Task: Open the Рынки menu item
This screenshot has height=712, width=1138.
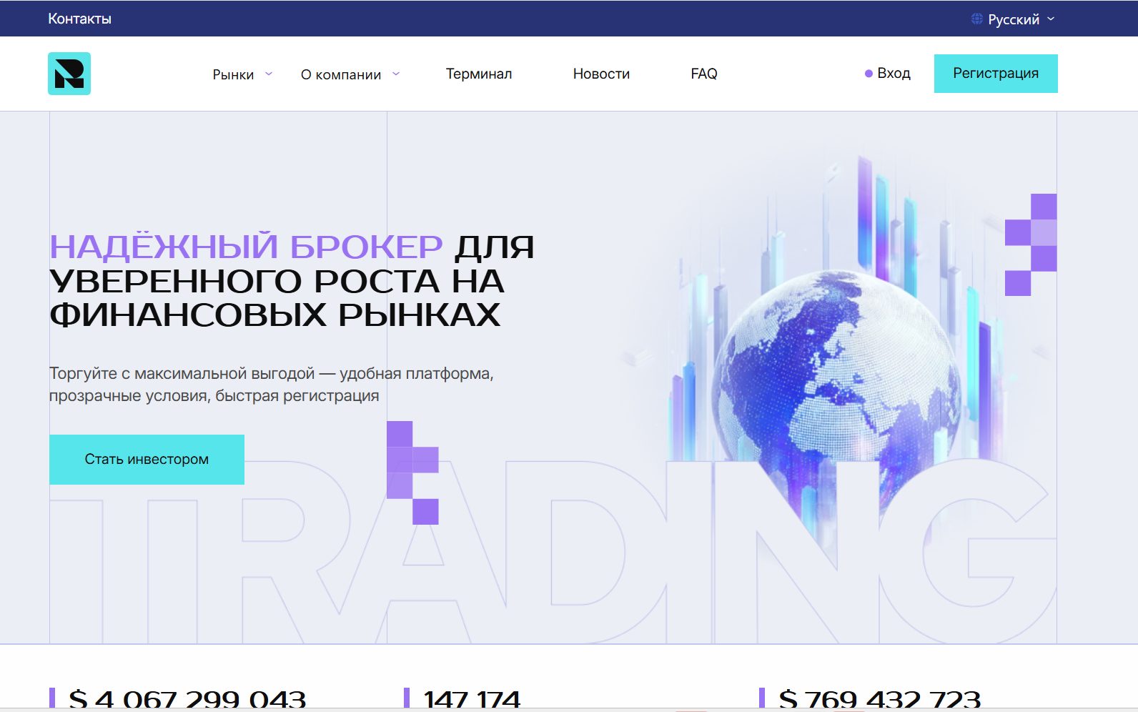Action: pos(233,74)
